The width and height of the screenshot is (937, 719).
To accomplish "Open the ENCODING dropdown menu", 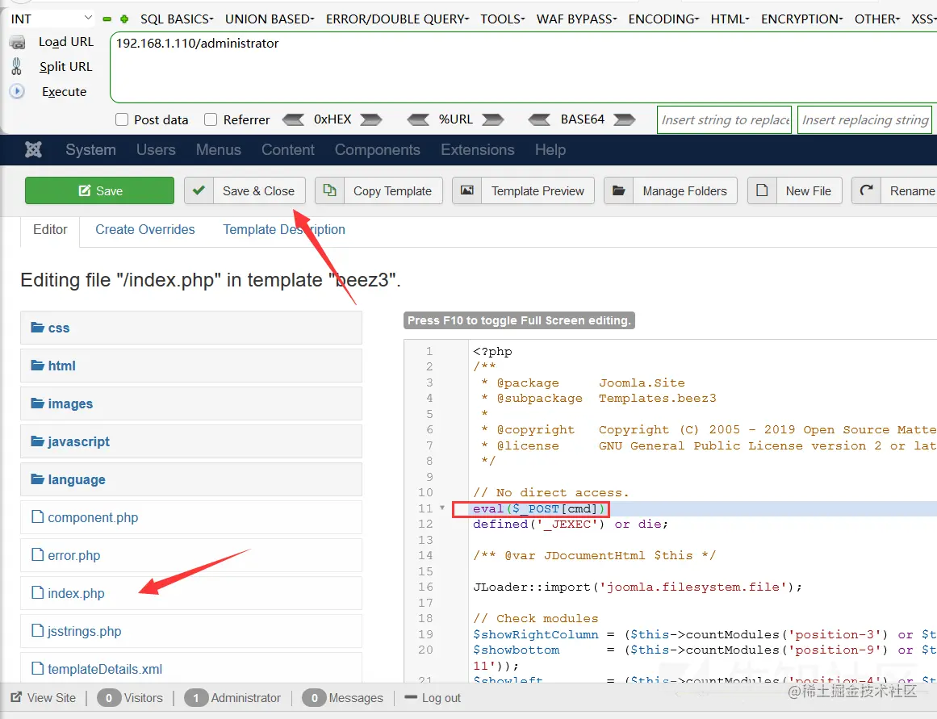I will tap(663, 19).
